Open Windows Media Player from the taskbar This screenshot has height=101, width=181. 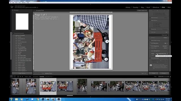[21, 99]
